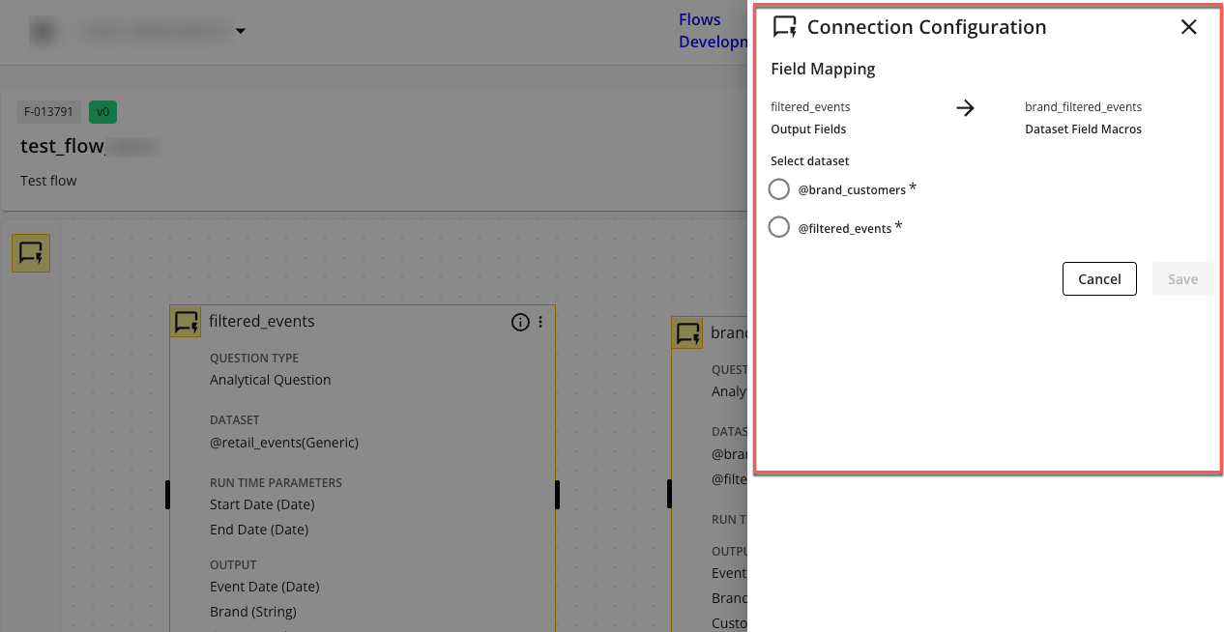Click filtered_events node's right output connector
Image resolution: width=1224 pixels, height=632 pixels.
[x=557, y=494]
